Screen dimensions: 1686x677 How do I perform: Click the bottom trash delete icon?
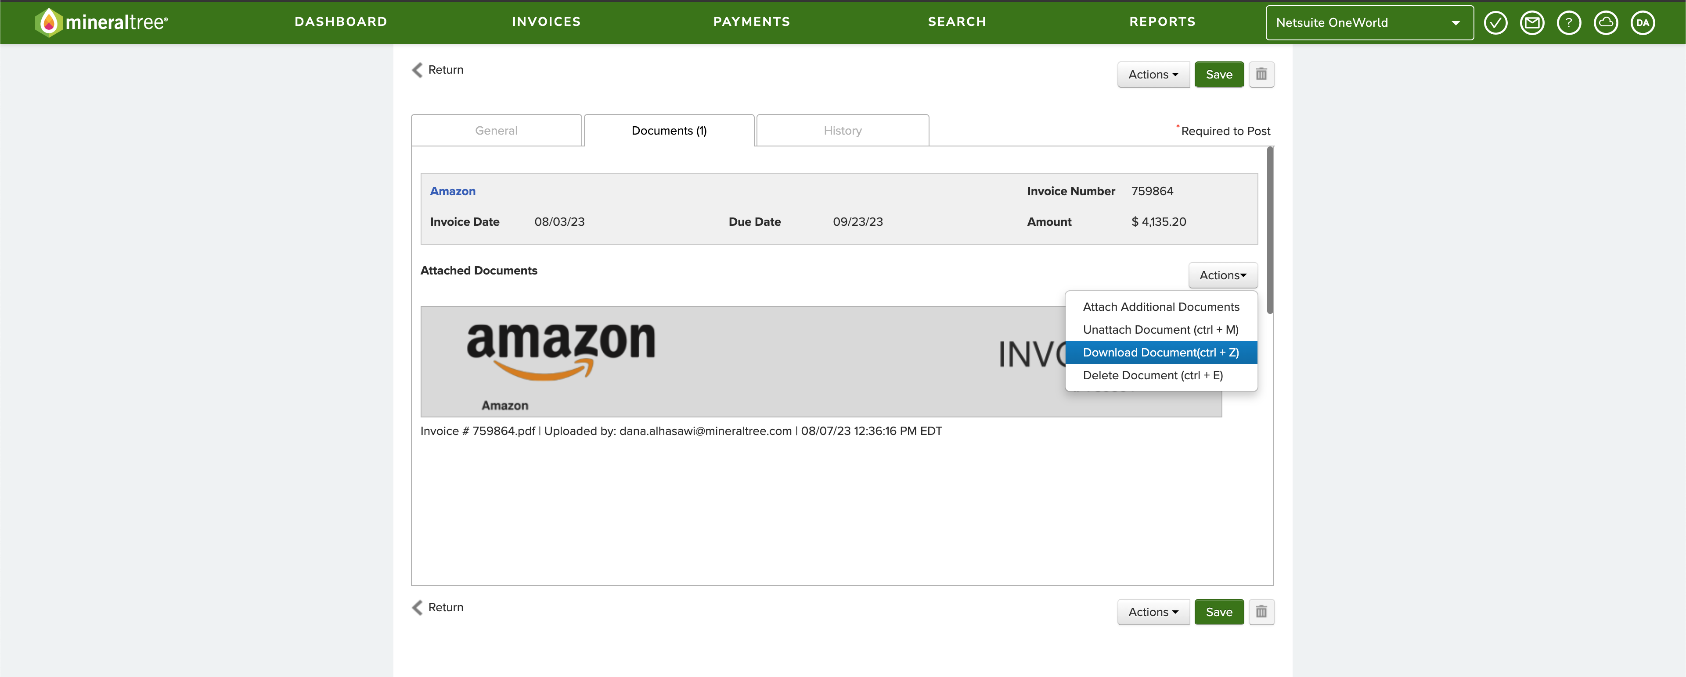point(1261,612)
